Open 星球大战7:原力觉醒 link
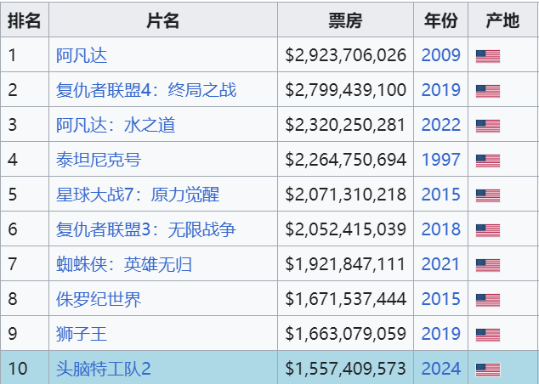This screenshot has height=384, width=539. (138, 195)
